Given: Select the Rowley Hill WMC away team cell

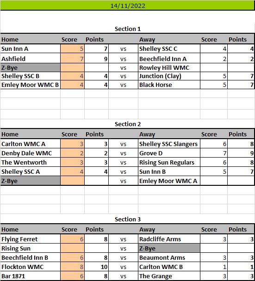Looking at the screenshot, I should tap(169, 67).
